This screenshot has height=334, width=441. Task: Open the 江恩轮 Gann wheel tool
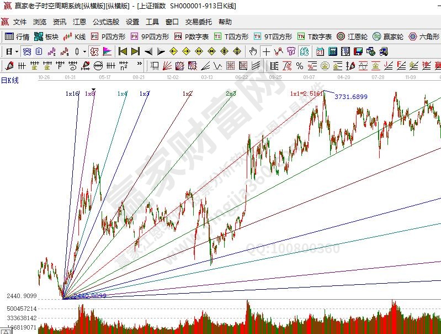(352, 36)
